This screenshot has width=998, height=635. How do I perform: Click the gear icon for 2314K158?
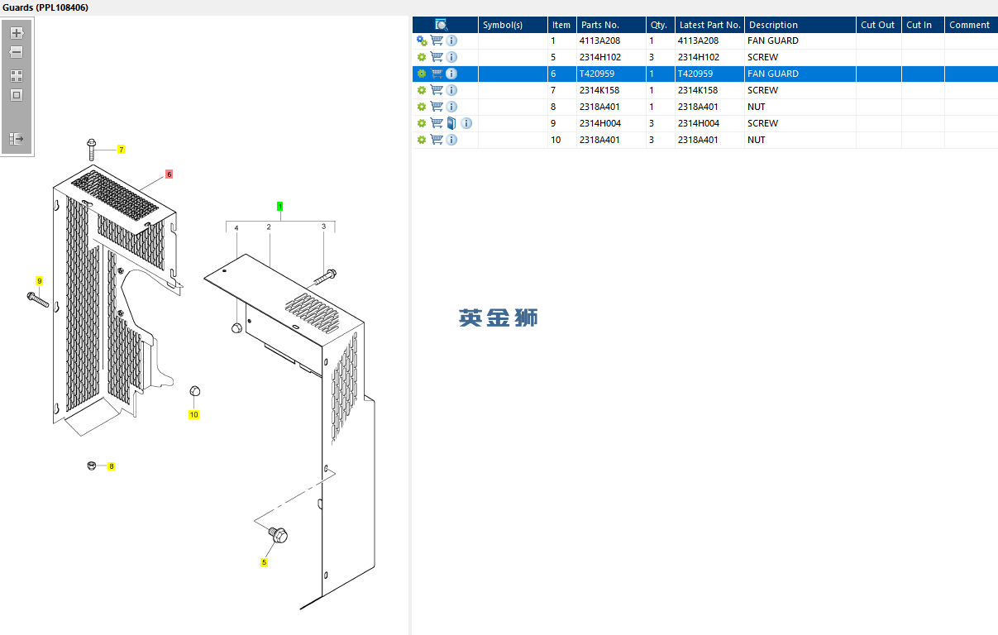pos(422,90)
